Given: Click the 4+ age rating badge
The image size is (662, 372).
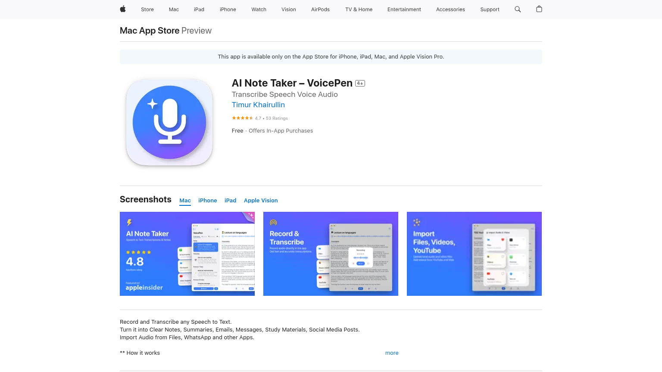Looking at the screenshot, I should pyautogui.click(x=360, y=83).
